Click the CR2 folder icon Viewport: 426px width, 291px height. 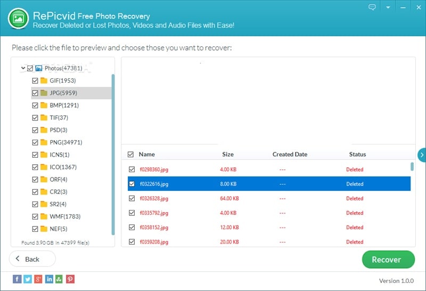[44, 192]
